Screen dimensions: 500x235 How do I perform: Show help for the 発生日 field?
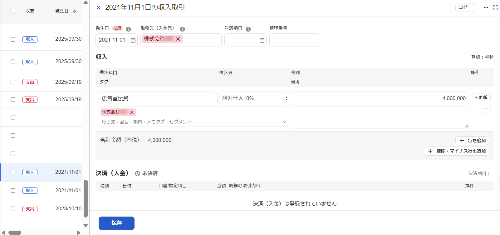[x=128, y=29]
